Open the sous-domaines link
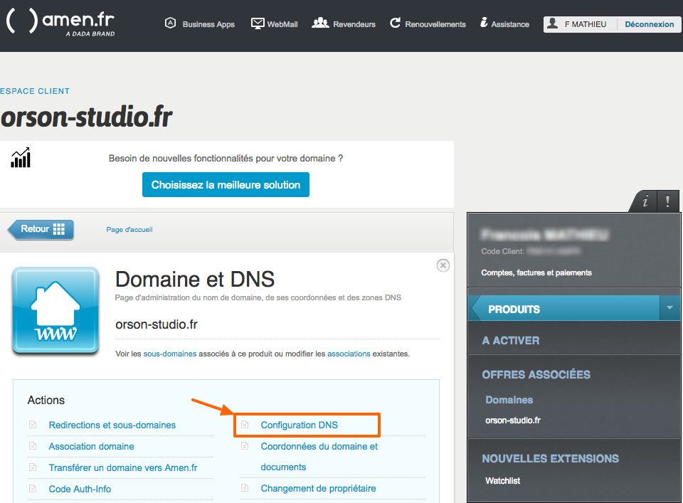This screenshot has width=683, height=503. [x=170, y=354]
